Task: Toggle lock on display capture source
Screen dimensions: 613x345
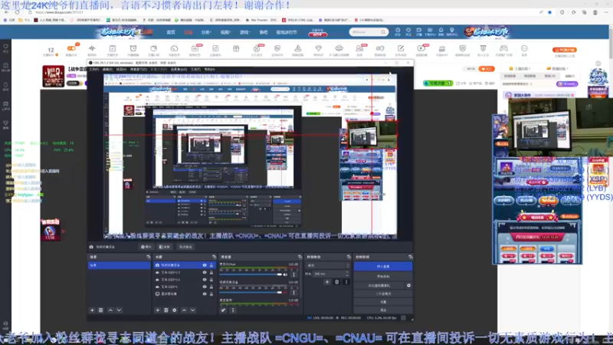Action: 211,294
